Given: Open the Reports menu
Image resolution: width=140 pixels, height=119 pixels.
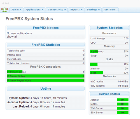Looking at the screenshot, I should click(76, 10).
